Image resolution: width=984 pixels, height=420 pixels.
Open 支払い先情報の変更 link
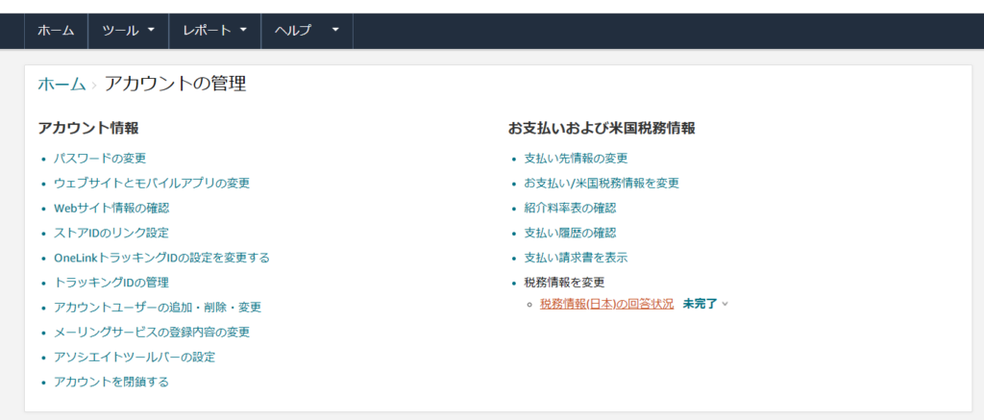576,158
